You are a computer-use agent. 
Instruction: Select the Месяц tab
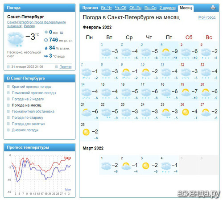click(186, 8)
